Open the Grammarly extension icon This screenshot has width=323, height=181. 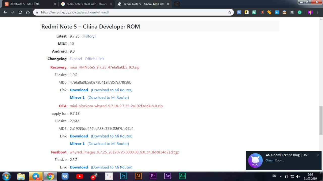300,12
